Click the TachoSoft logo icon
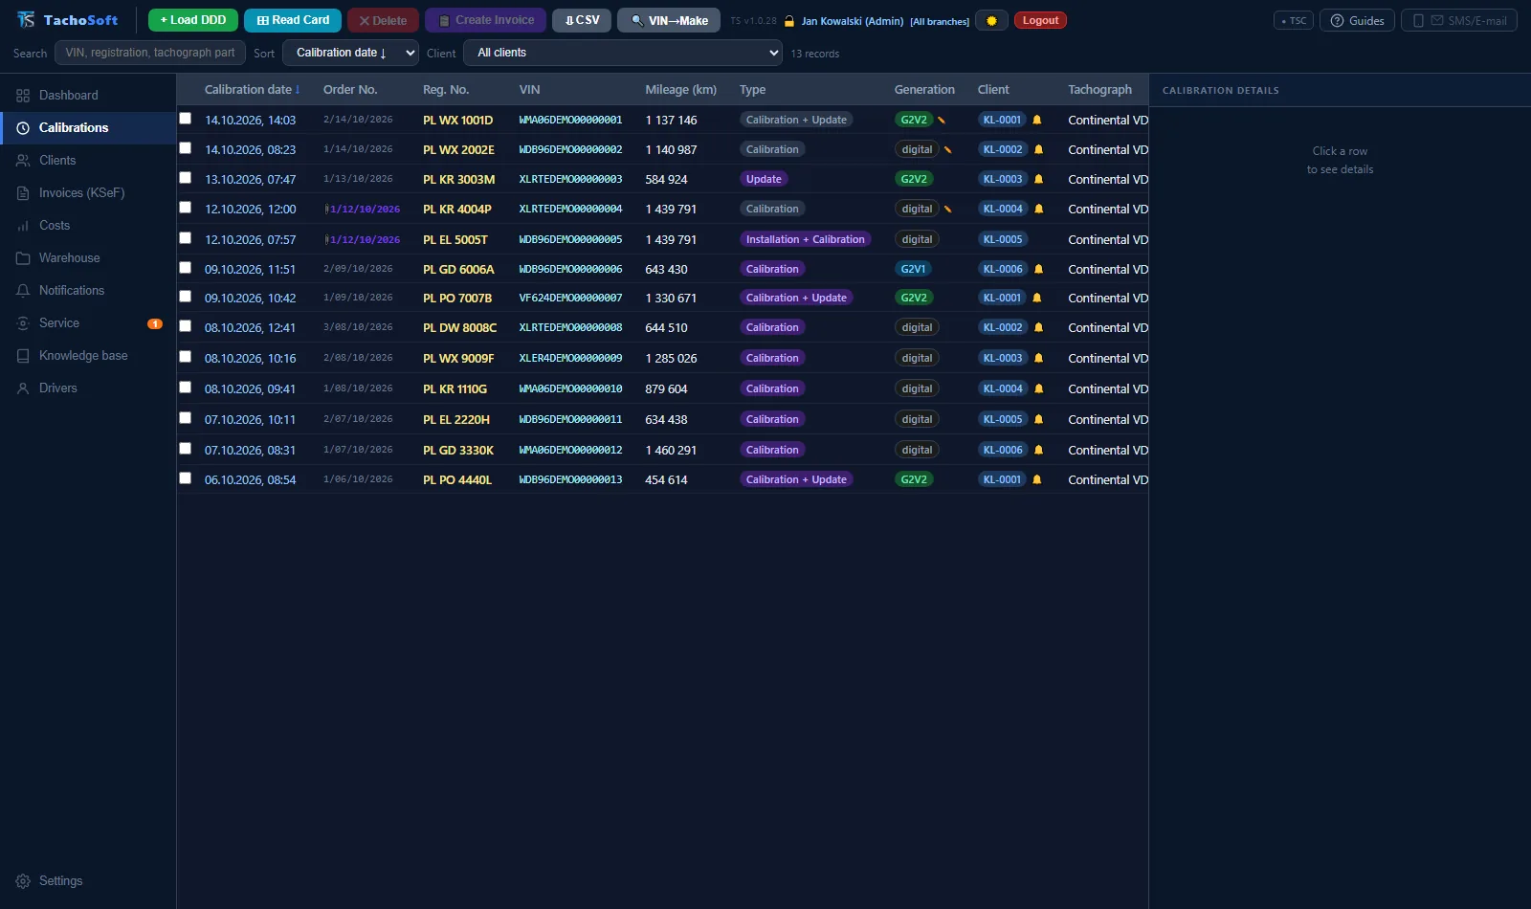The width and height of the screenshot is (1531, 909). coord(26,20)
